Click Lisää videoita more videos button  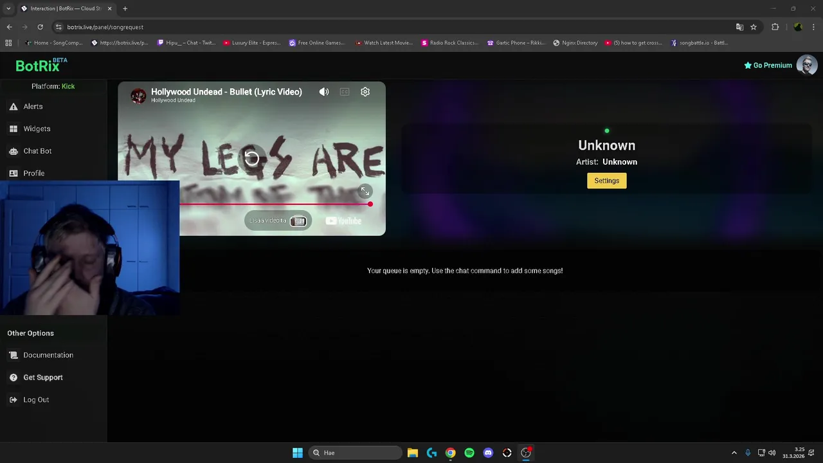pos(278,221)
